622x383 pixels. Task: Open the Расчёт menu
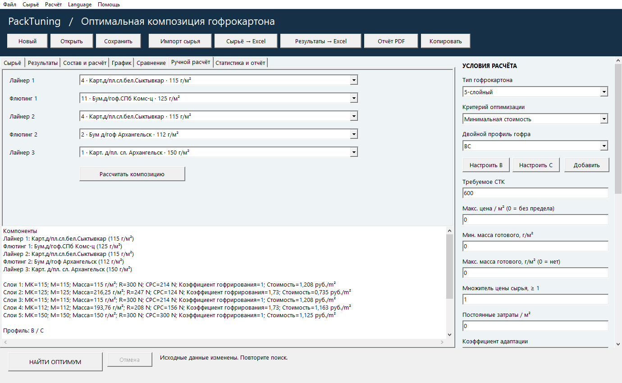click(54, 5)
